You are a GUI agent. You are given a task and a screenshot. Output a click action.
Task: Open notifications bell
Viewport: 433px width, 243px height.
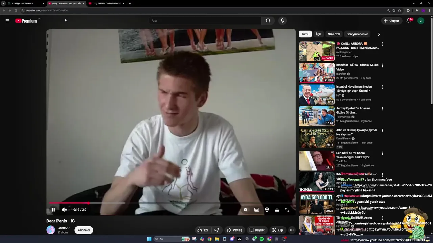point(409,21)
